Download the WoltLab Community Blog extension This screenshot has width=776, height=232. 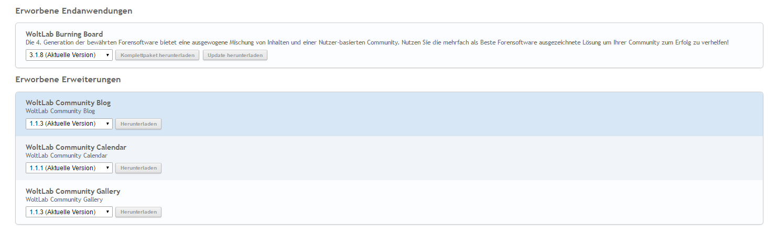click(x=138, y=124)
